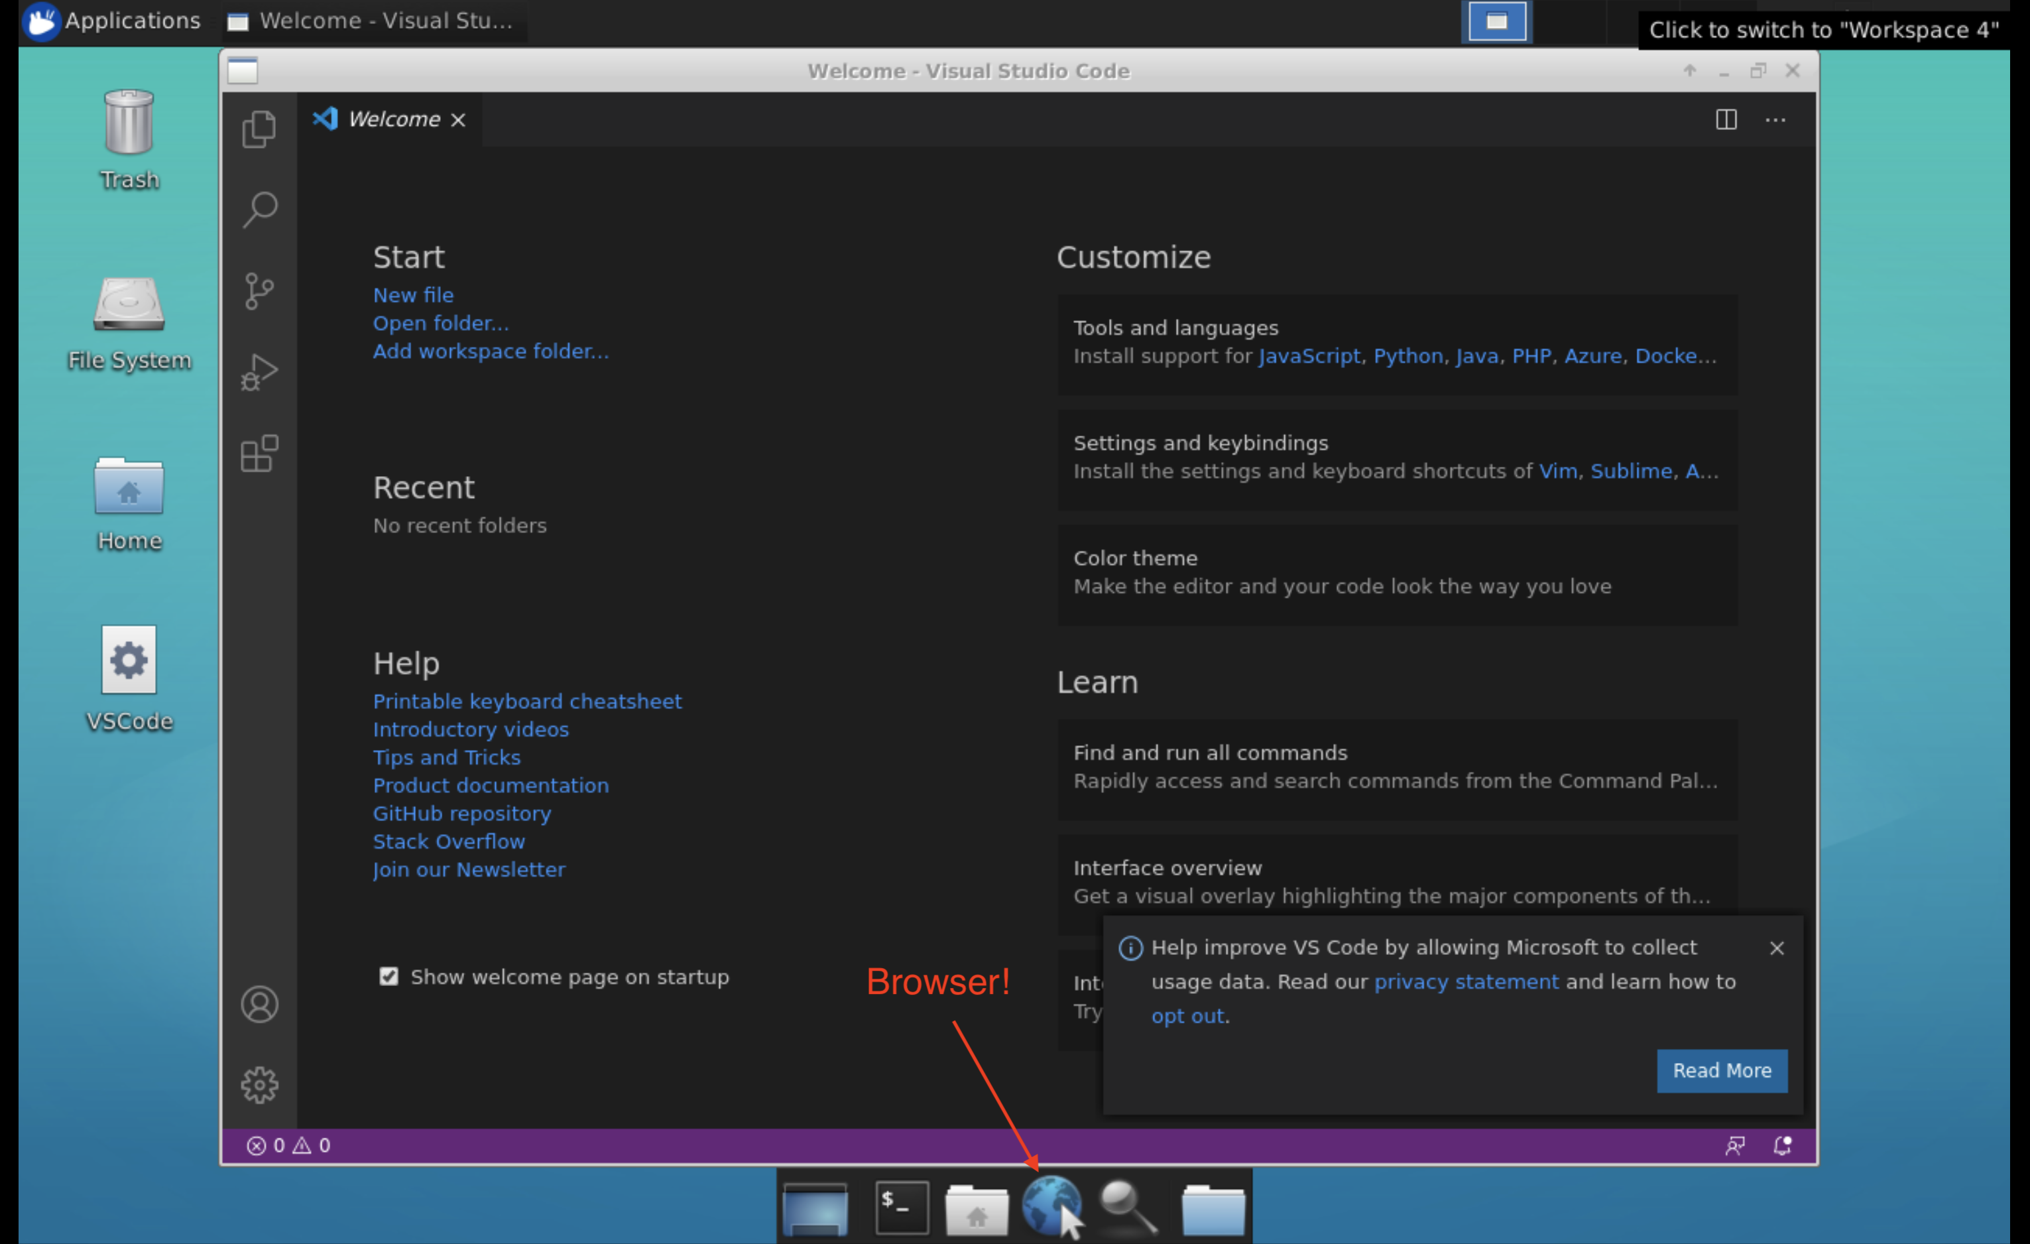Open the Manage gear icon
The height and width of the screenshot is (1244, 2030).
coord(259,1085)
